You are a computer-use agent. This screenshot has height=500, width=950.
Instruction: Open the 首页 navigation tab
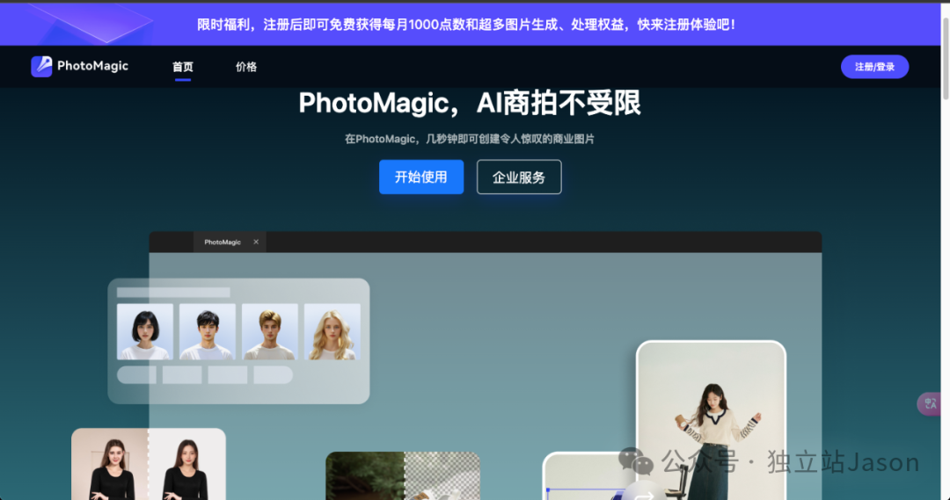pyautogui.click(x=183, y=67)
